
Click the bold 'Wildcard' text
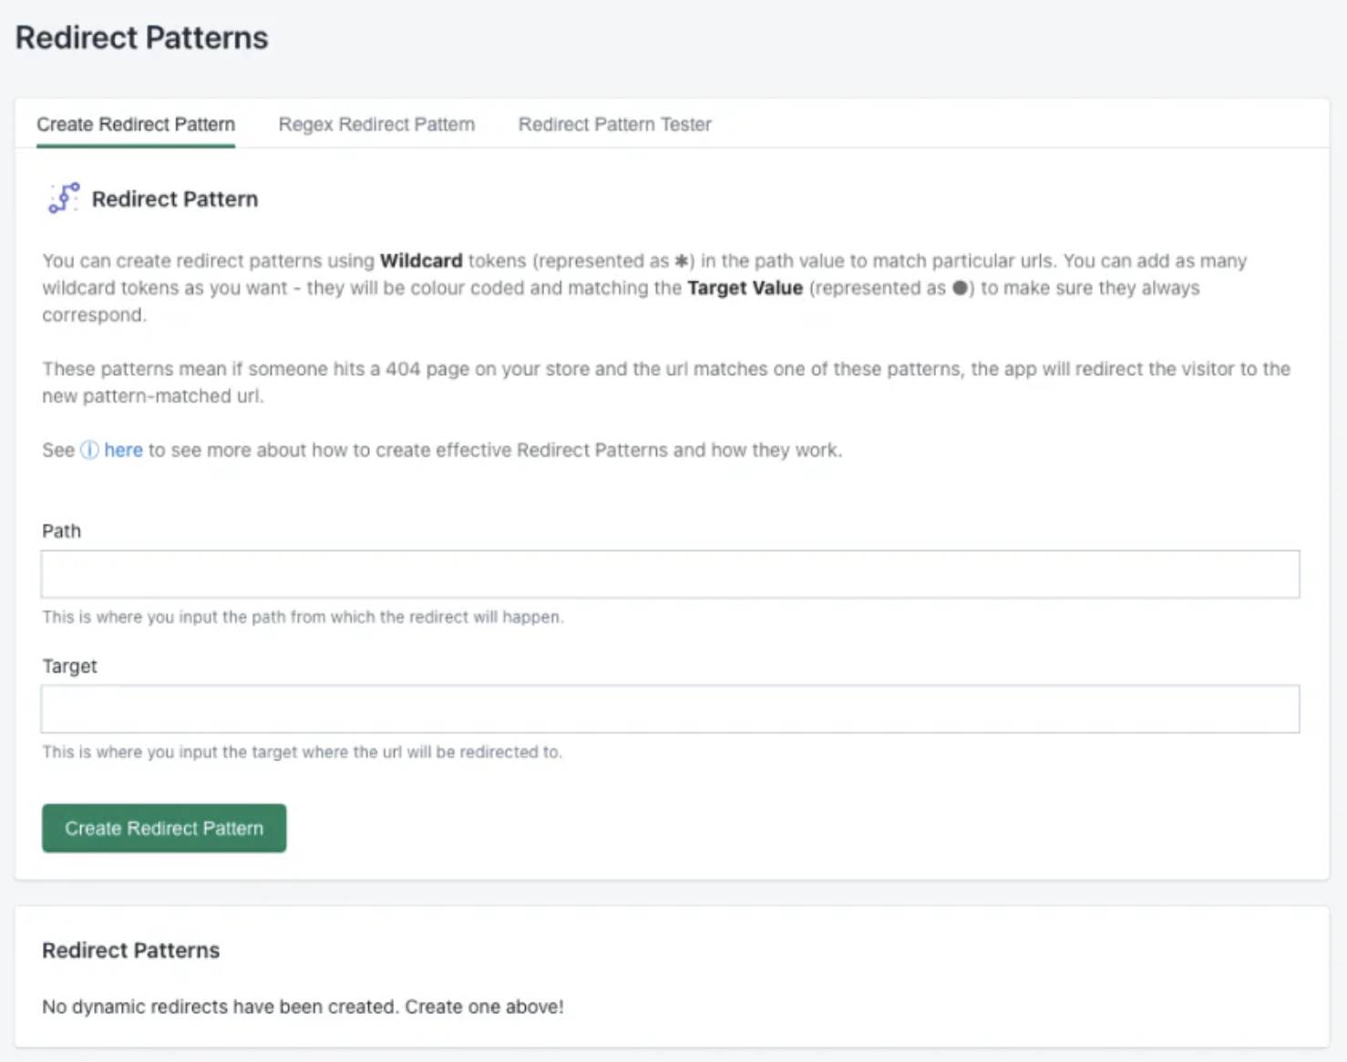click(x=421, y=260)
